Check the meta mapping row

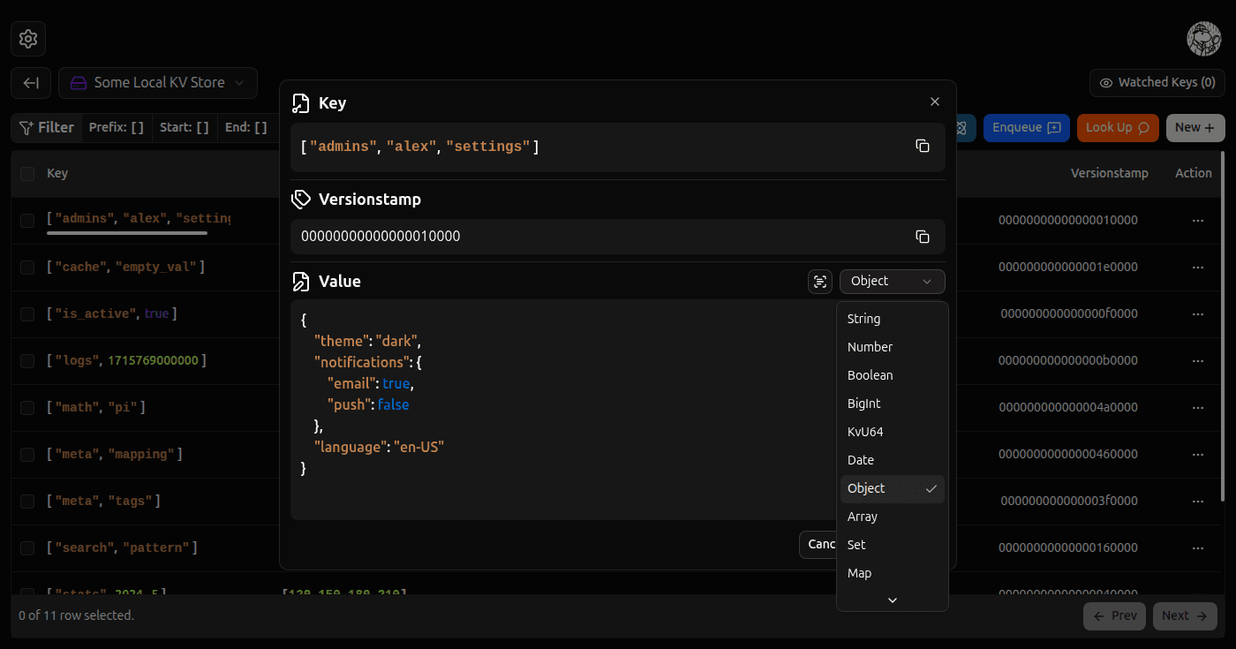tap(27, 454)
